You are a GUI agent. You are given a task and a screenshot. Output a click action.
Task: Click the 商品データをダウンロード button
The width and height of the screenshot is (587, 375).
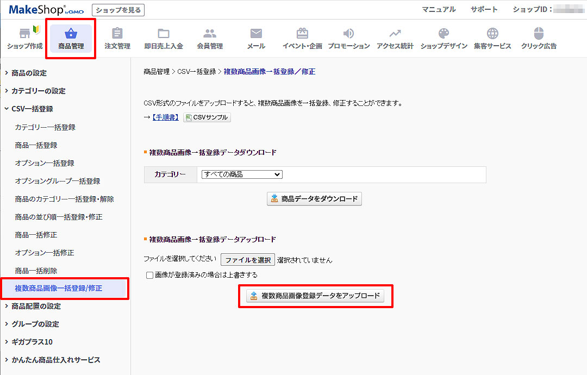(x=314, y=199)
